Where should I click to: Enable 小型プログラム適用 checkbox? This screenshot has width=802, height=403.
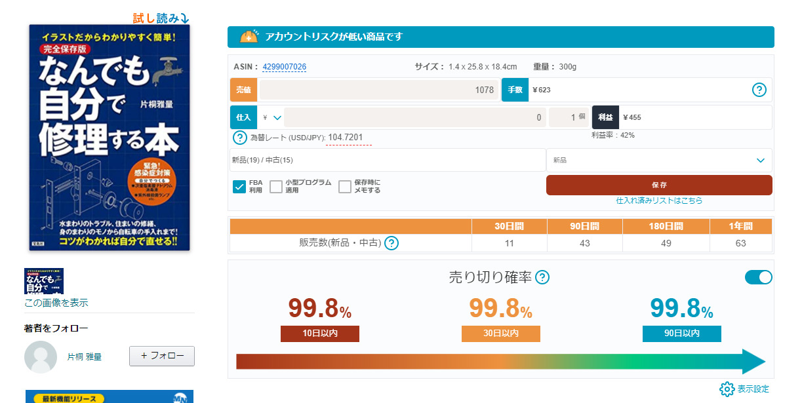point(276,186)
